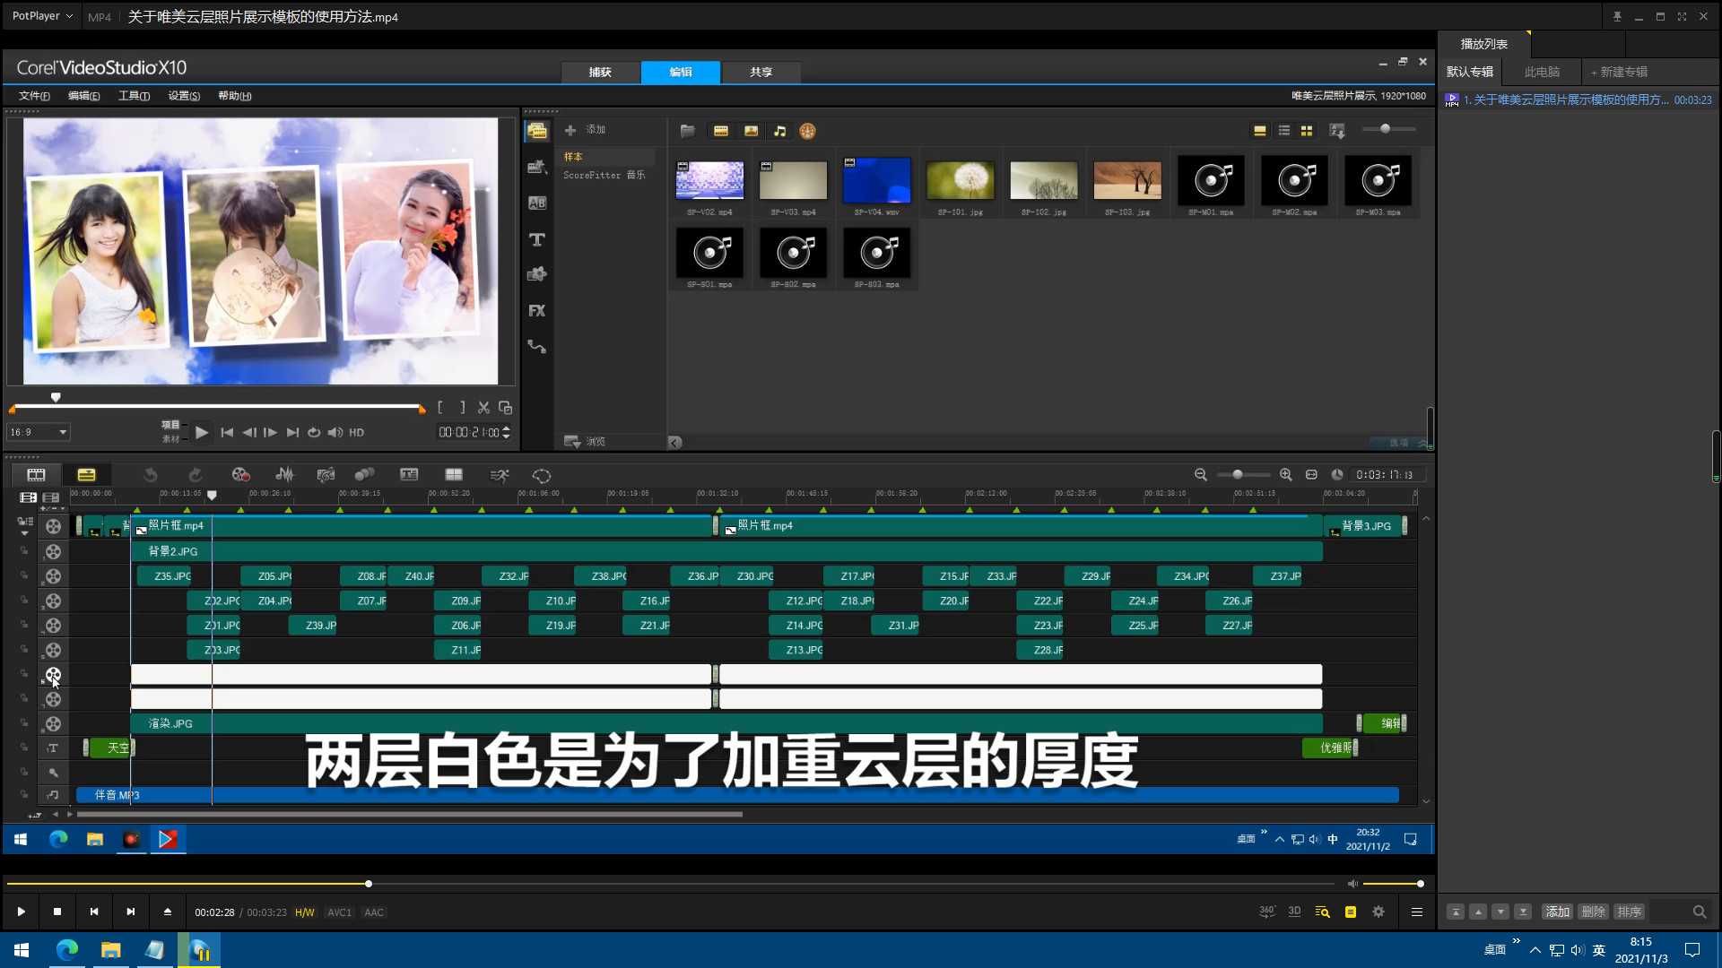
Task: Open PotPlayer main menu dropdown
Action: point(42,16)
